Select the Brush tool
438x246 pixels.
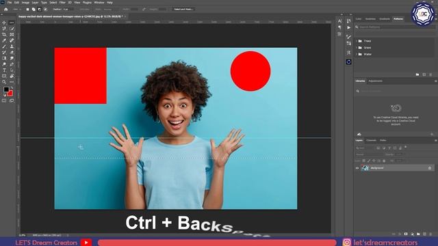(4, 46)
